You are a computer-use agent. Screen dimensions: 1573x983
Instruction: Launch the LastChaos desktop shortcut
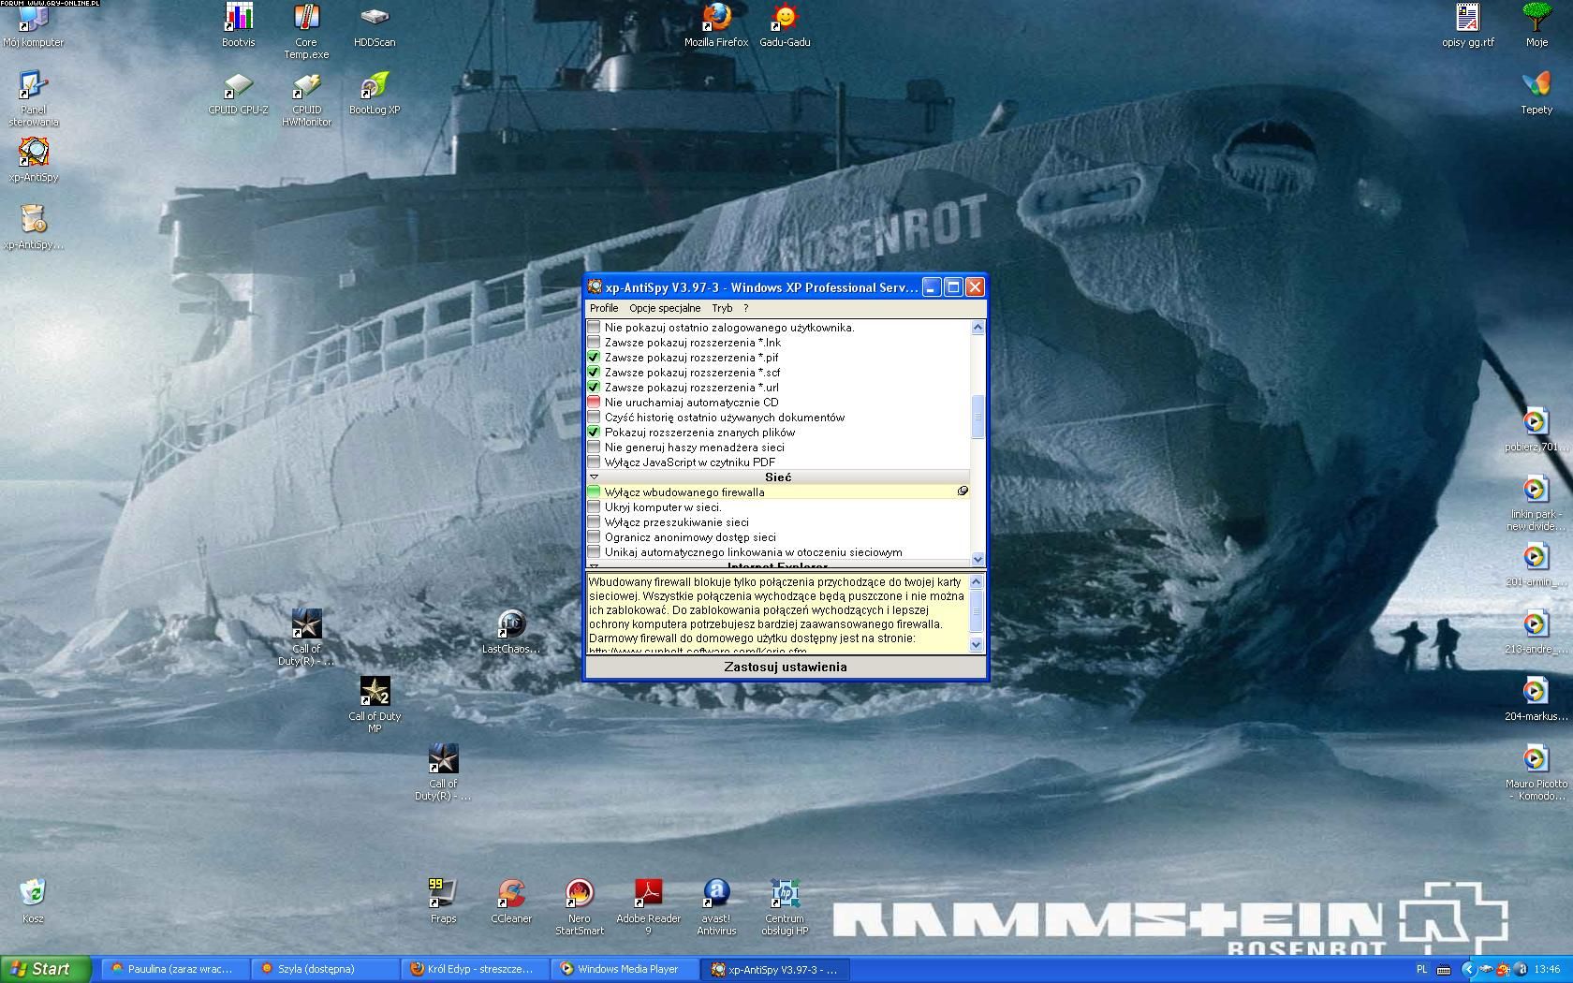[x=511, y=632]
